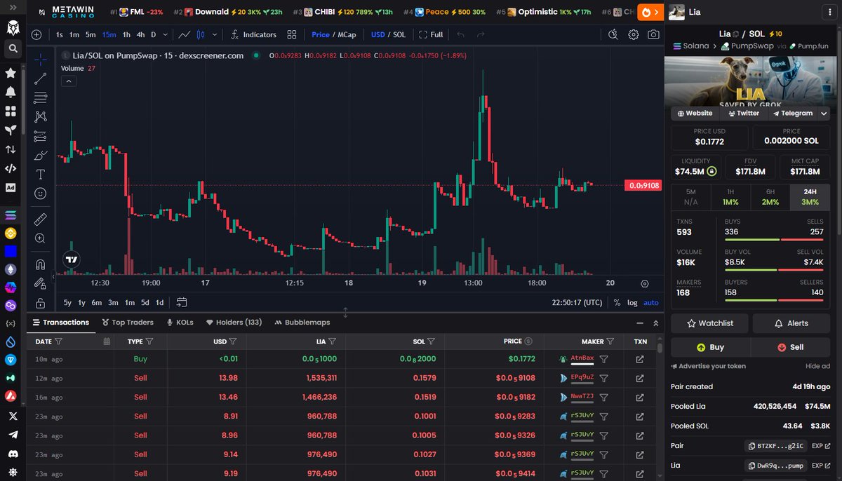Screen dimensions: 842x481
Task: Select the trend line drawing tool
Action: click(41, 79)
